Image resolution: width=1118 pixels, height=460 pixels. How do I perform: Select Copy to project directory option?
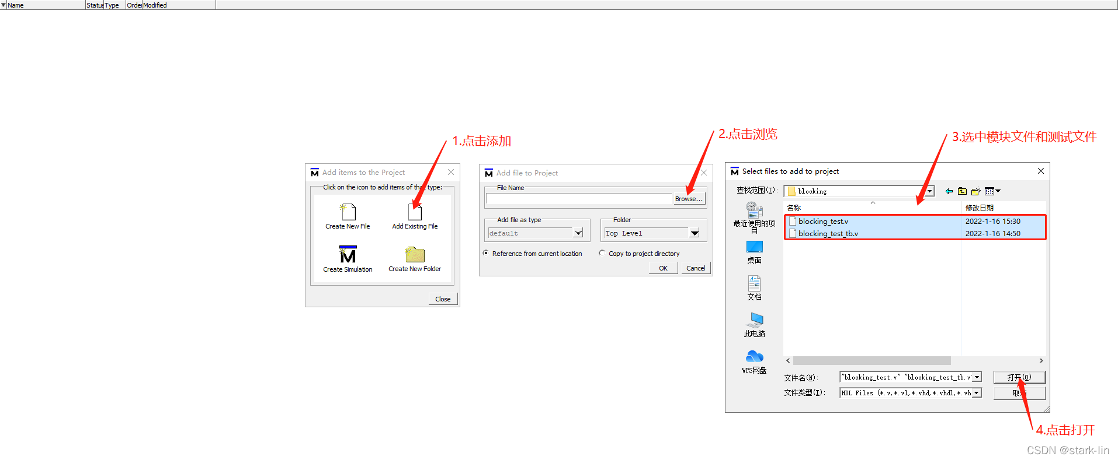point(602,253)
